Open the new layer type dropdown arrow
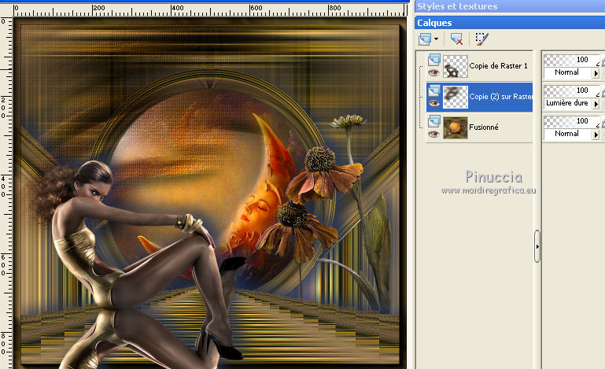Image resolution: width=605 pixels, height=369 pixels. 436,39
